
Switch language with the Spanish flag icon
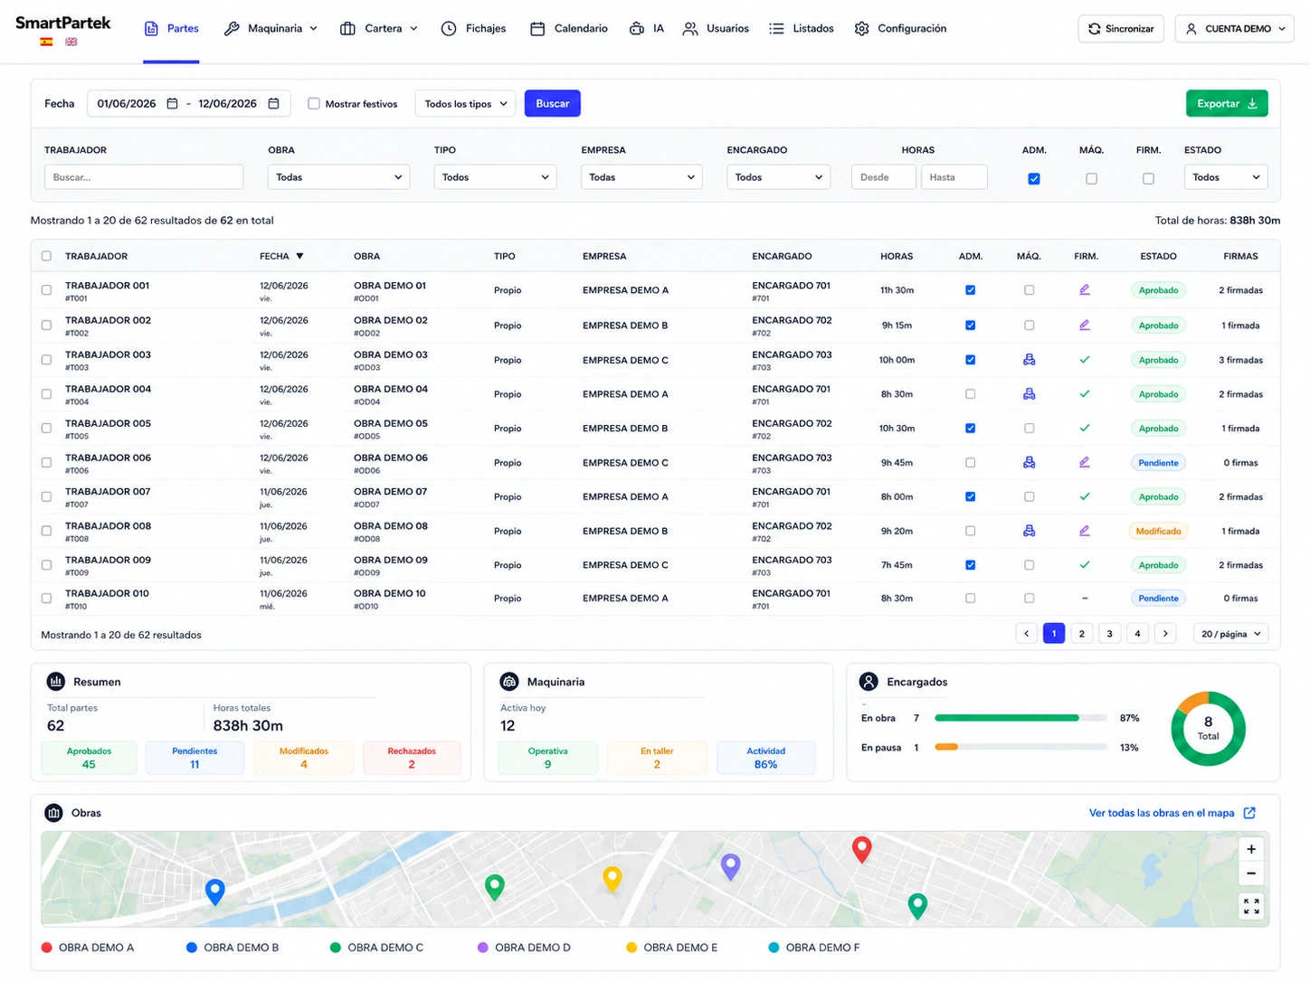pyautogui.click(x=46, y=42)
